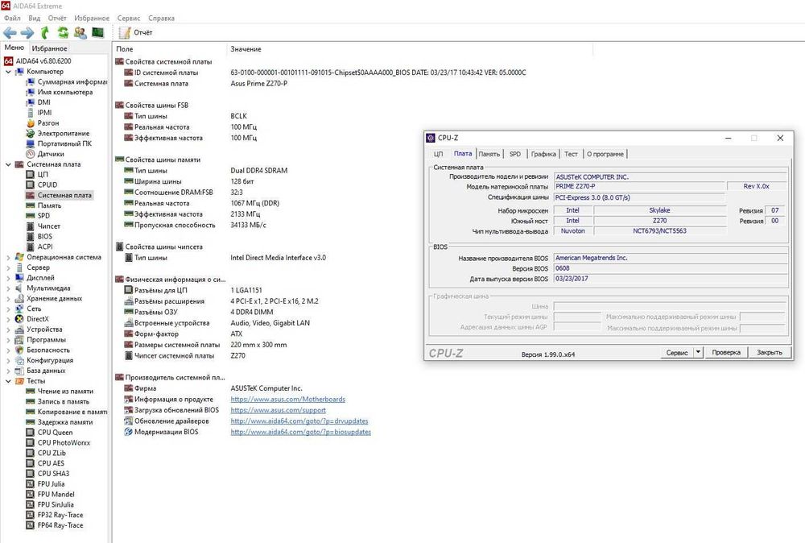Open the biosupdates link
This screenshot has height=543, width=805.
(x=300, y=432)
